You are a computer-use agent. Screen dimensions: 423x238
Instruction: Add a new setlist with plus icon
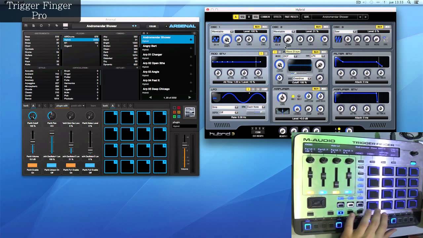click(x=137, y=68)
